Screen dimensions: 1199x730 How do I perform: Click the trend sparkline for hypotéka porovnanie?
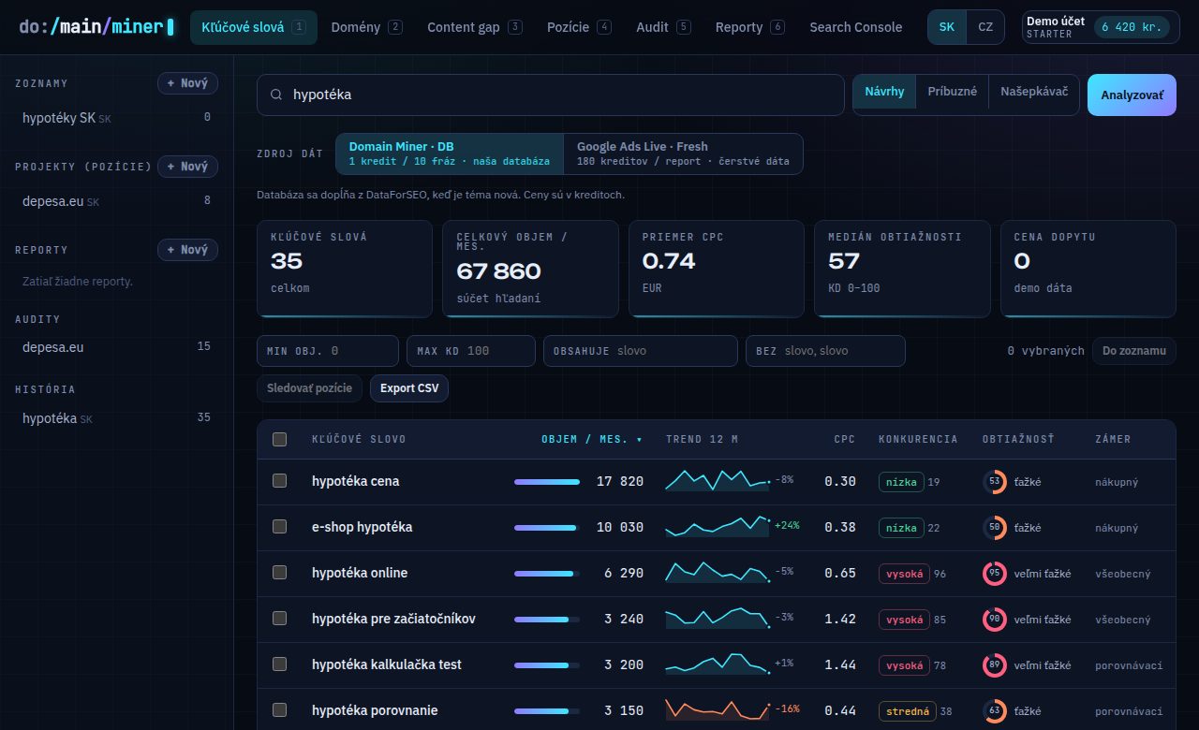point(718,709)
